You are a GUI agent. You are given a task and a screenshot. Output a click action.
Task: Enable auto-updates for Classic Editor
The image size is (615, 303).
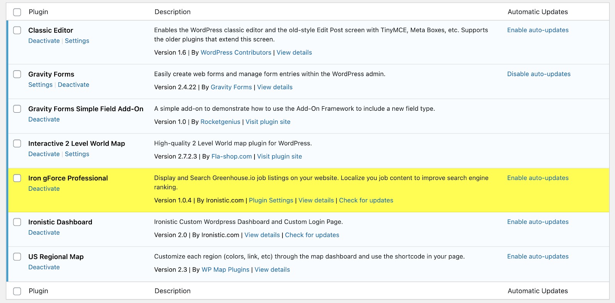tap(538, 30)
